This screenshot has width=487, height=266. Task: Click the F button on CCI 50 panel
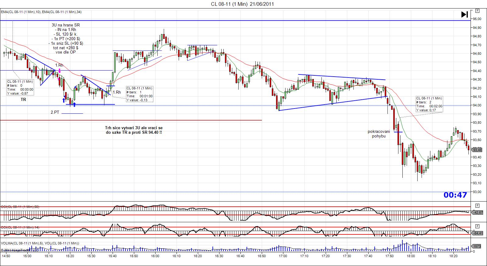pos(477,205)
